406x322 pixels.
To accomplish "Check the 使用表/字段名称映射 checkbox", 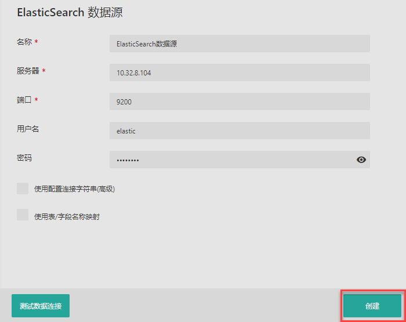I will coord(23,215).
